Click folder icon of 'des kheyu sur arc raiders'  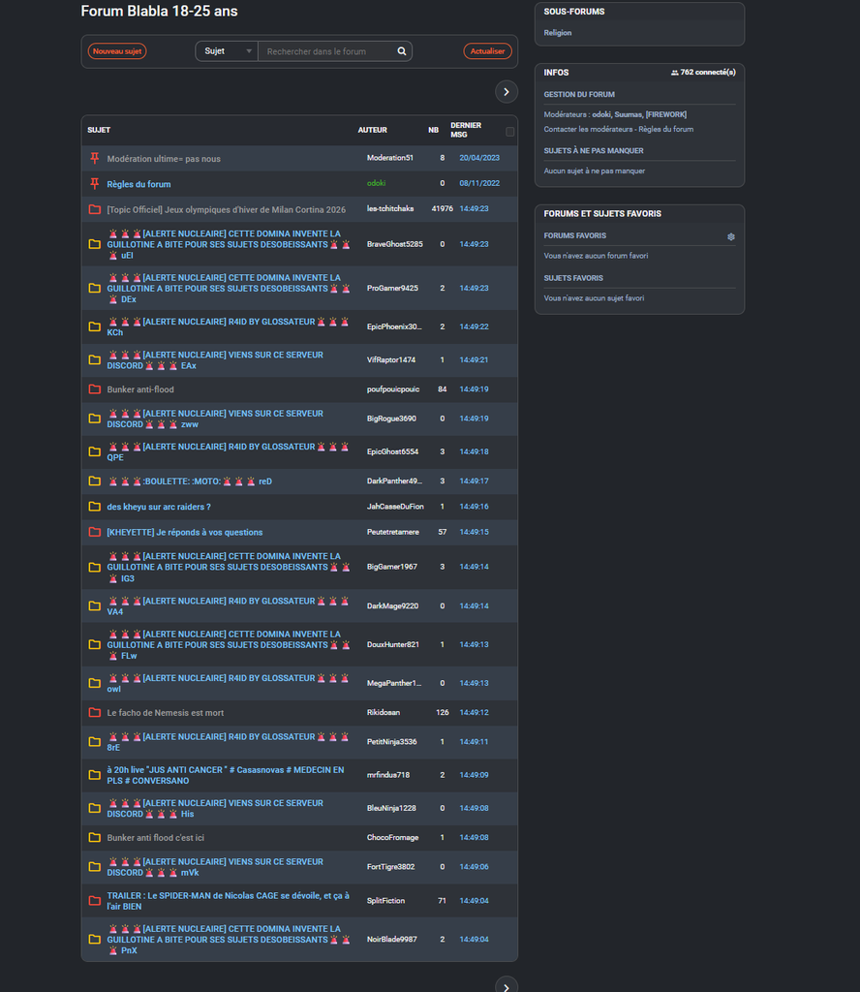pyautogui.click(x=94, y=507)
